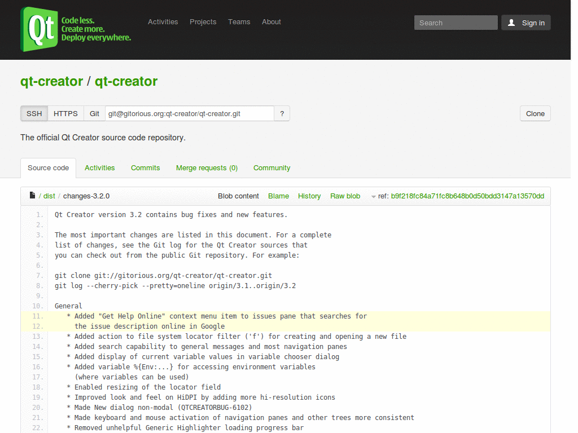Click the root slash breadcrumb link
The width and height of the screenshot is (578, 433).
(x=40, y=196)
